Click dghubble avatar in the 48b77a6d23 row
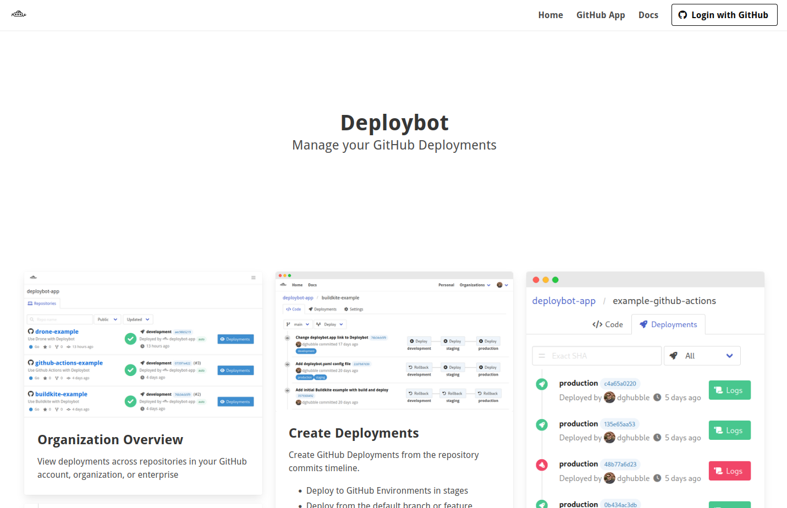 [609, 478]
